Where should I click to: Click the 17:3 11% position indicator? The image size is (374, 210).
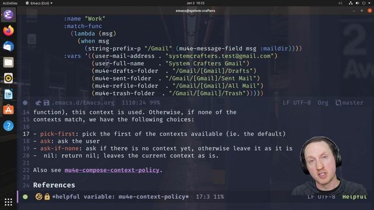210,197
